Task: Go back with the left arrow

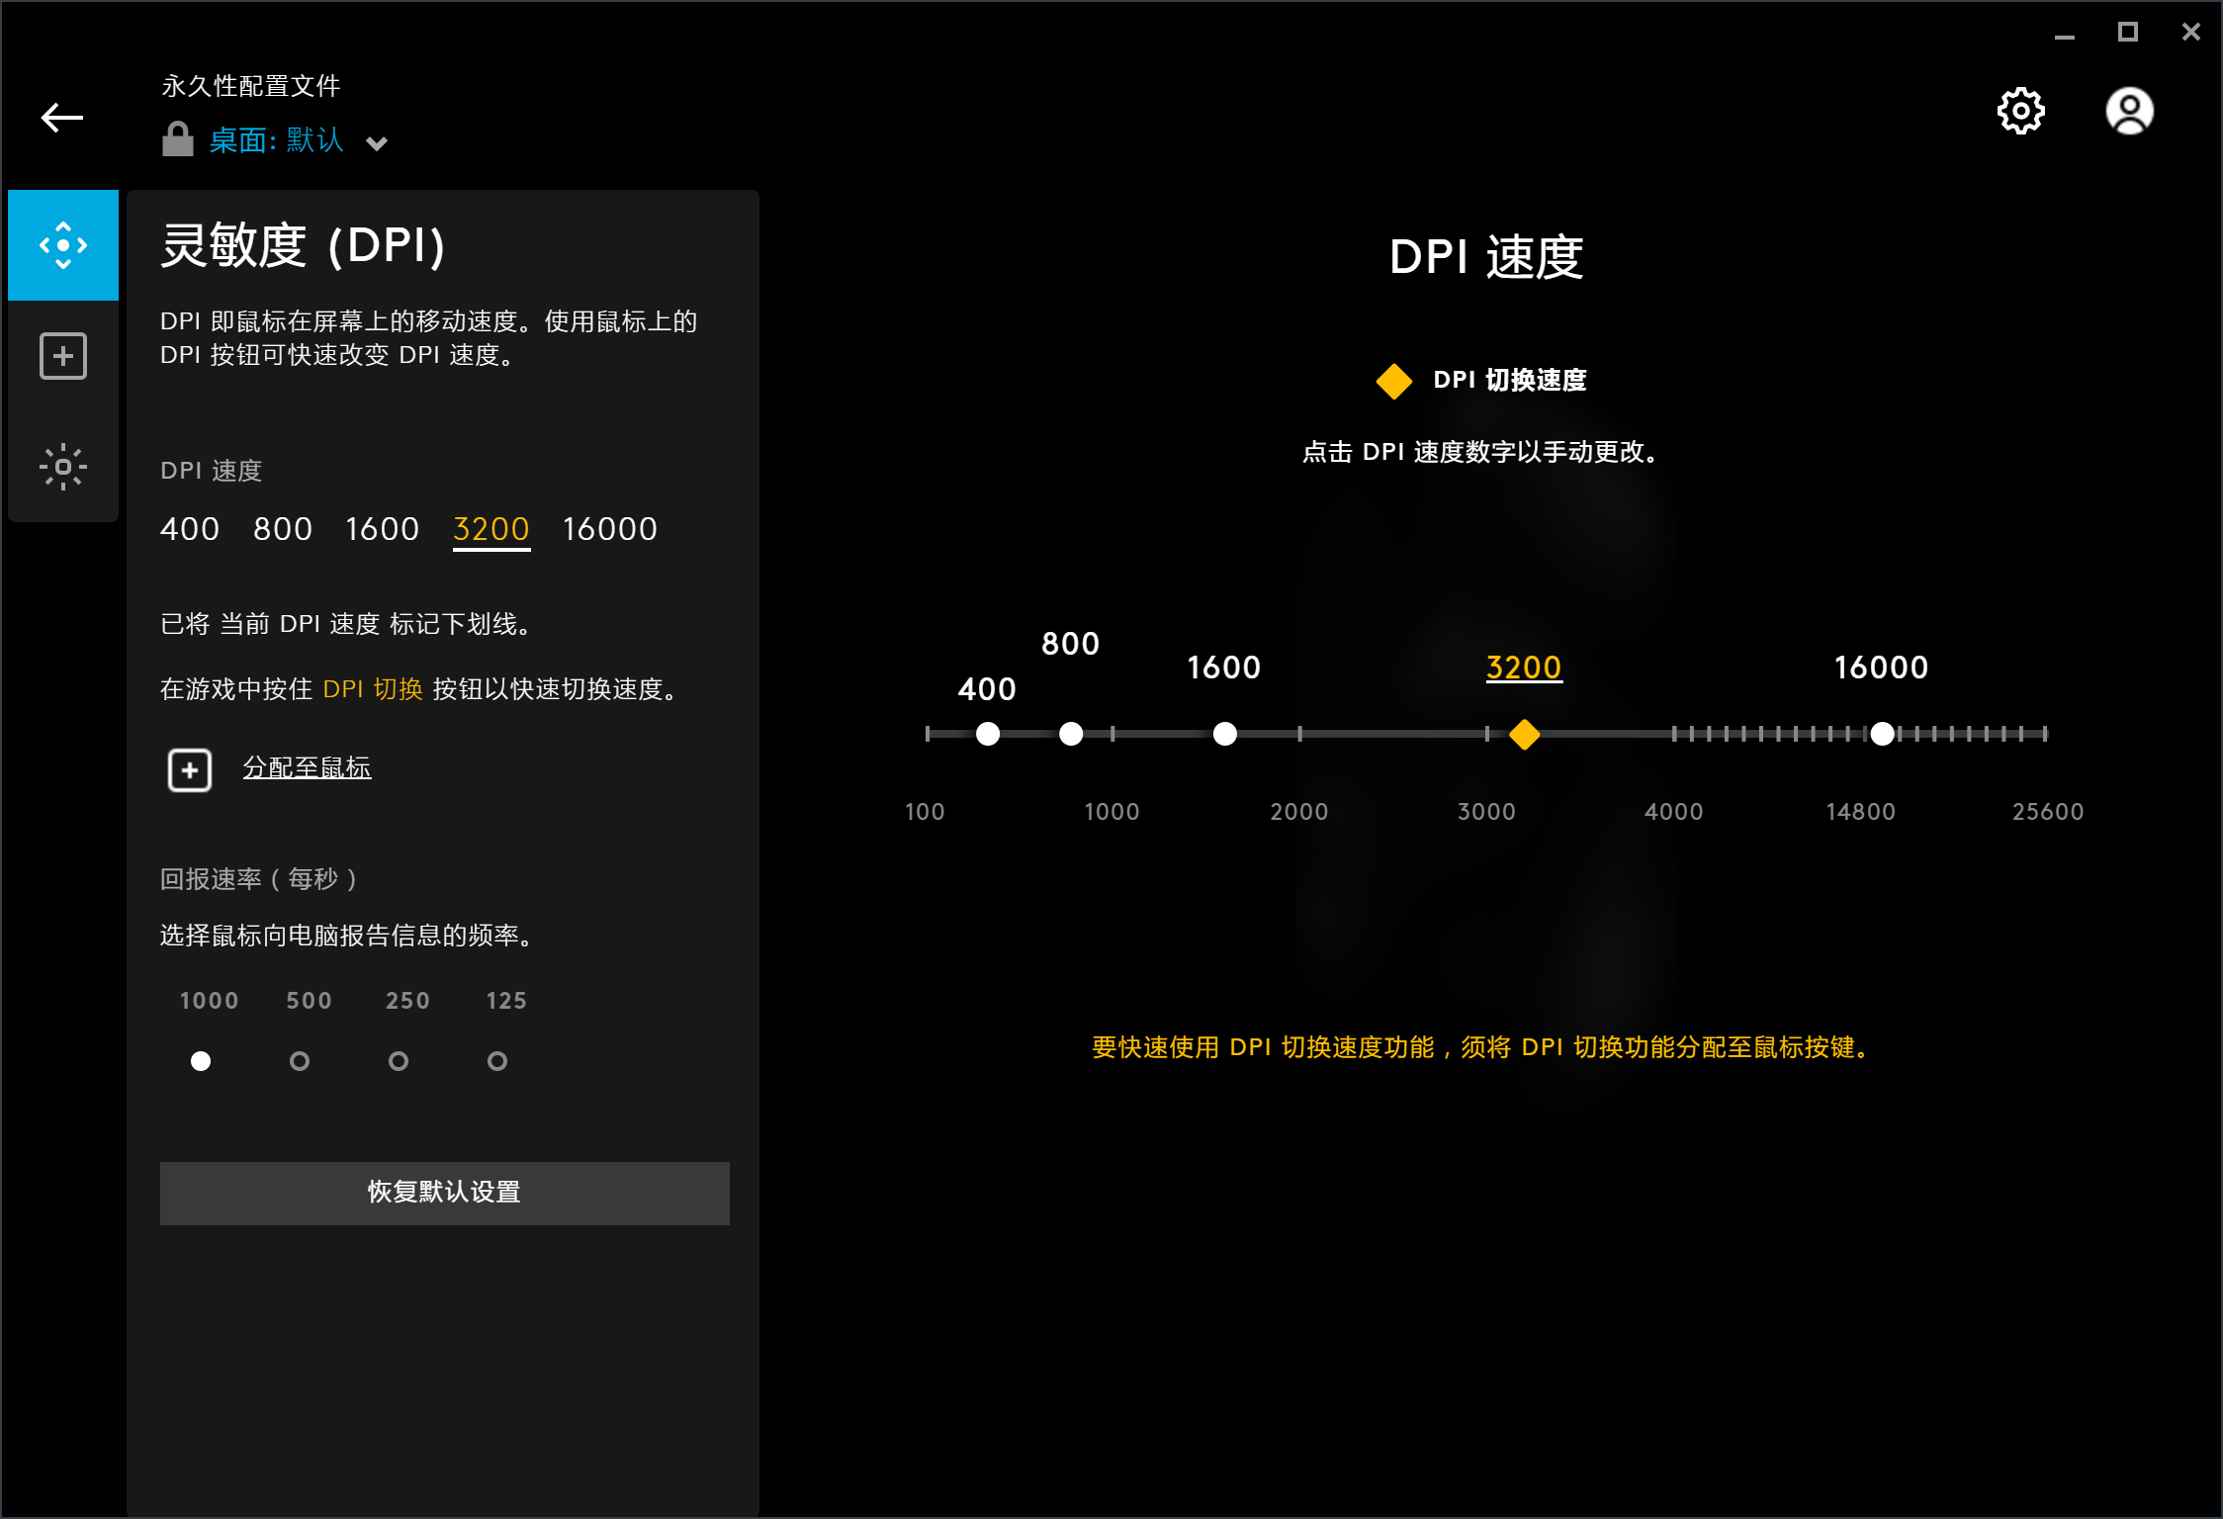Action: [x=61, y=118]
